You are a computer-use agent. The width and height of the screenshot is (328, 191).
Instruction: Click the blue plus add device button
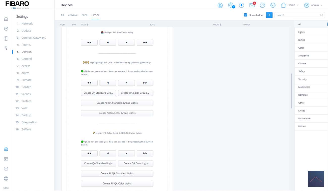coord(269,15)
